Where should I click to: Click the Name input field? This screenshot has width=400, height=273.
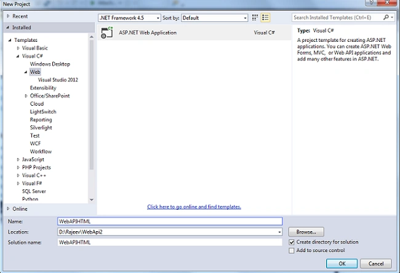(x=170, y=221)
